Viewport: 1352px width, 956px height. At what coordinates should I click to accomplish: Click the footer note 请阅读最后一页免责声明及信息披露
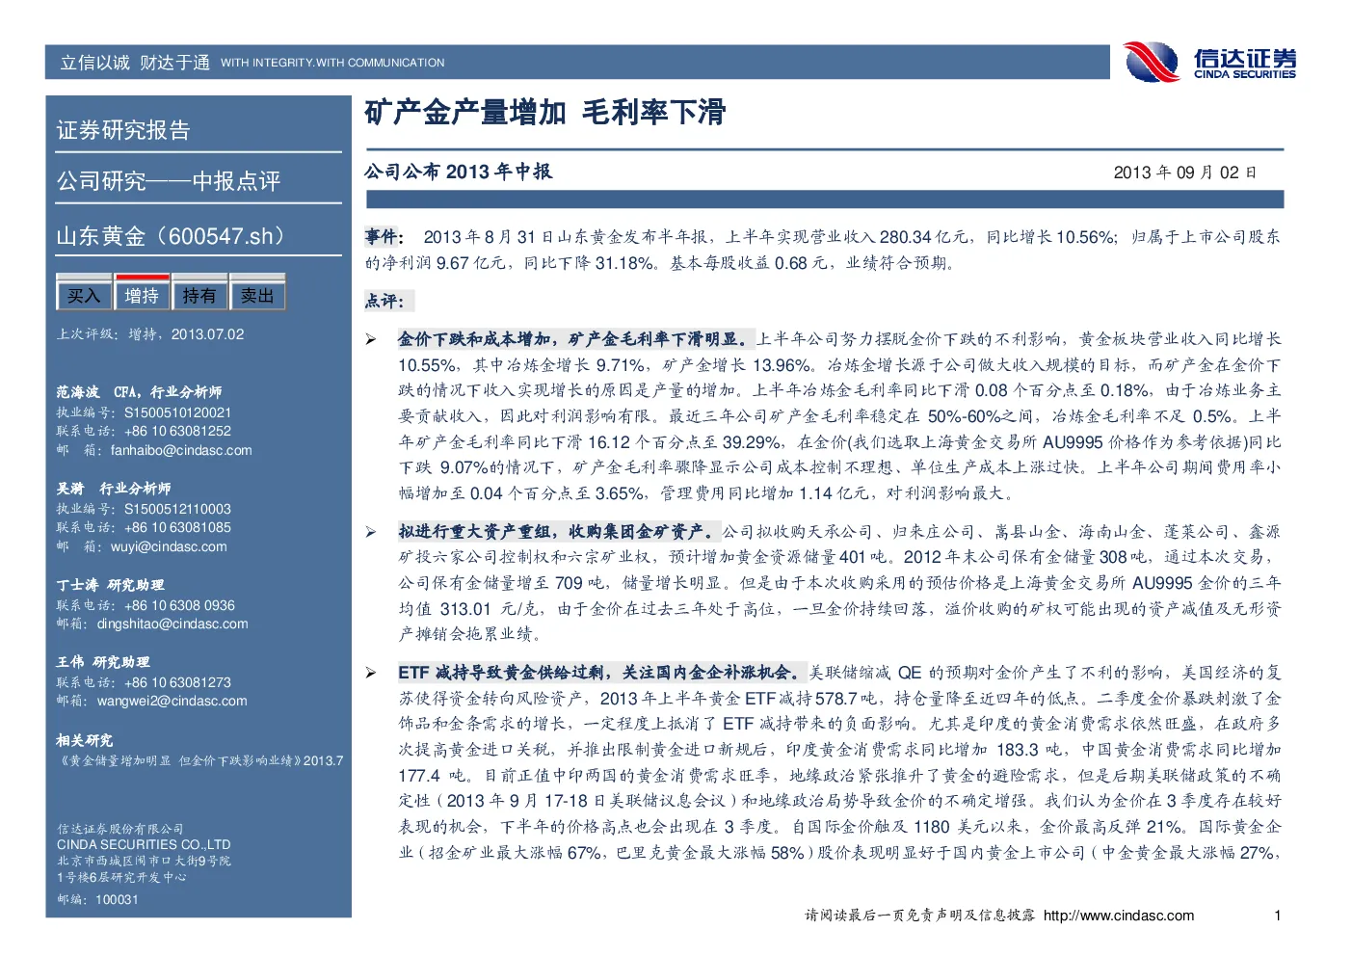(x=920, y=916)
